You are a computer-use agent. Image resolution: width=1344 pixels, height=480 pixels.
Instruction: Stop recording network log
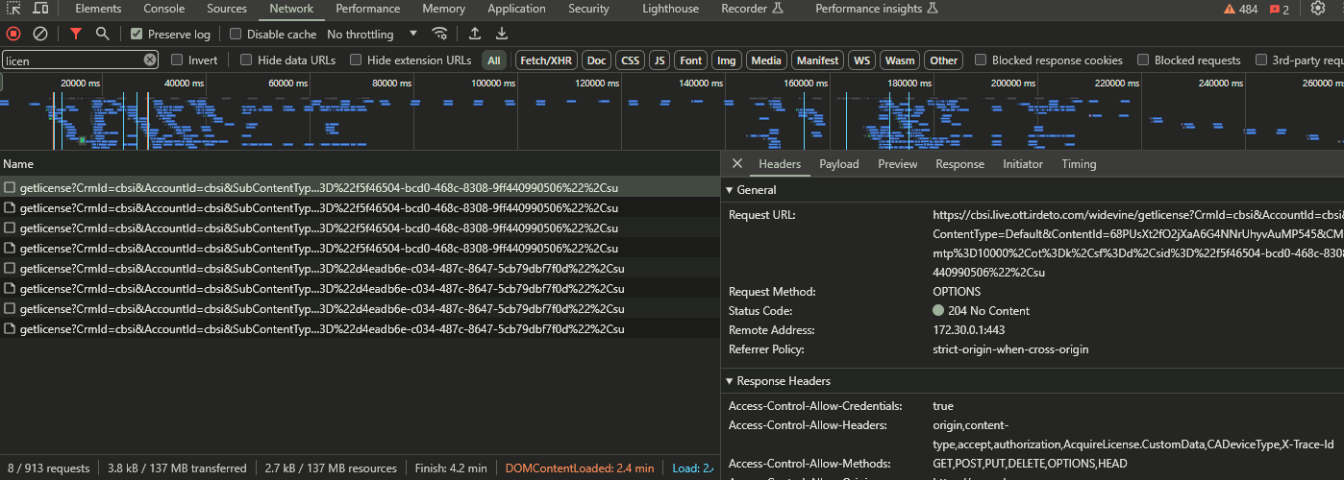pos(13,34)
